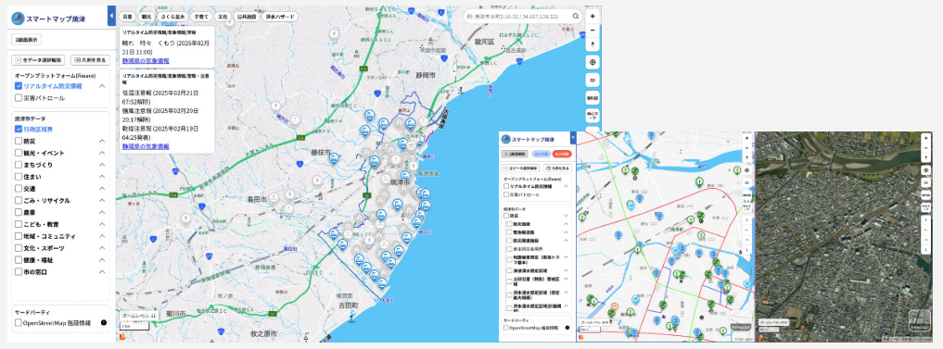The image size is (943, 349).
Task: Click the 2画面表示 button
Action: pos(26,40)
